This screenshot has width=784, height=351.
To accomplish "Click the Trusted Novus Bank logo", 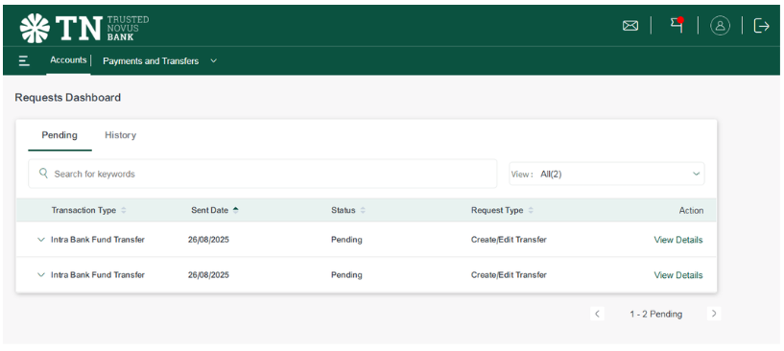I will tap(84, 28).
